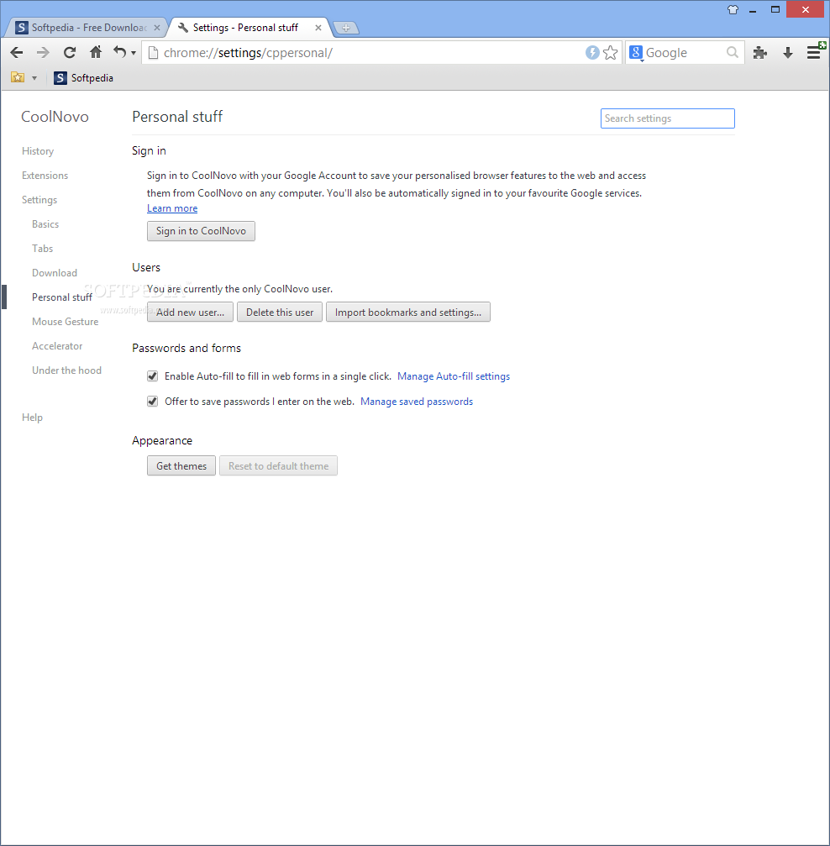
Task: Open History in sidebar
Action: pyautogui.click(x=38, y=151)
